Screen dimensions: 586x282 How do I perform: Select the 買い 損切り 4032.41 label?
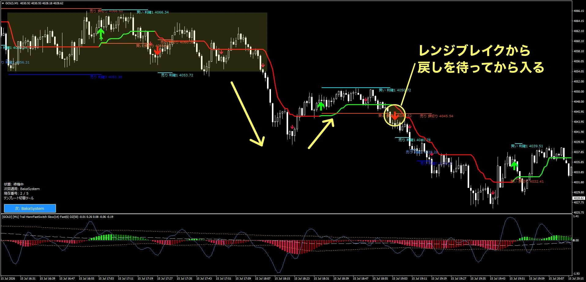[x=527, y=181]
